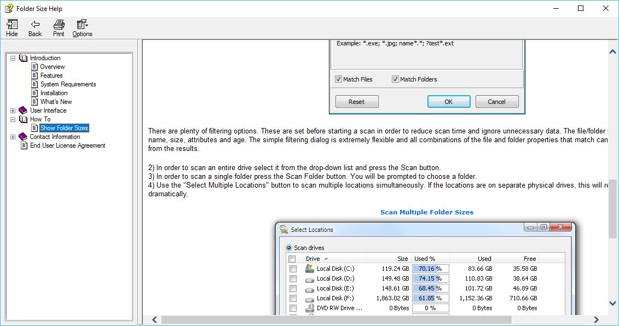
Task: Expand the User Interface tree node
Action: point(13,110)
